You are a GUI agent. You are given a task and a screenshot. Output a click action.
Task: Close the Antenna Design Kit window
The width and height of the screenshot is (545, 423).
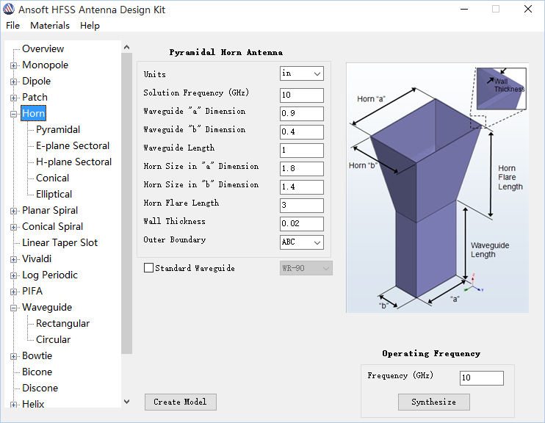(528, 10)
